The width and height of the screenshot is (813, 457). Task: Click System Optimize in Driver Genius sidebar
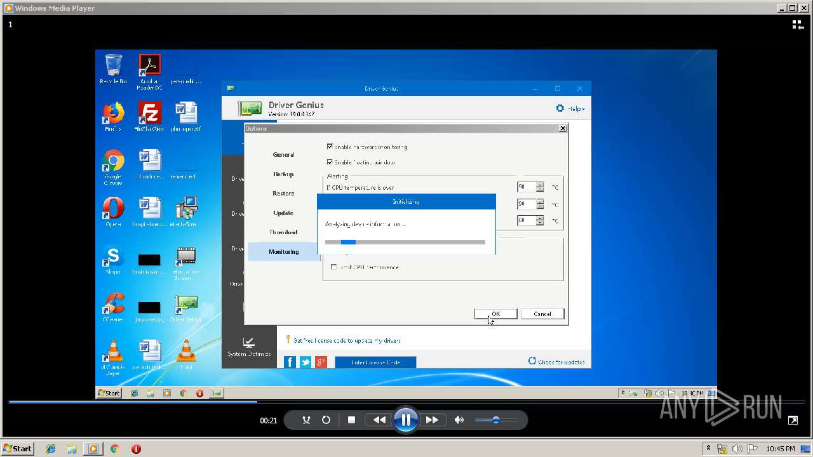[249, 347]
